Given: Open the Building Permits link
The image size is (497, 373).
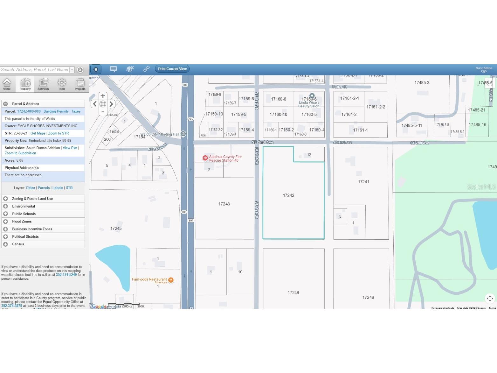Looking at the screenshot, I should click(56, 111).
